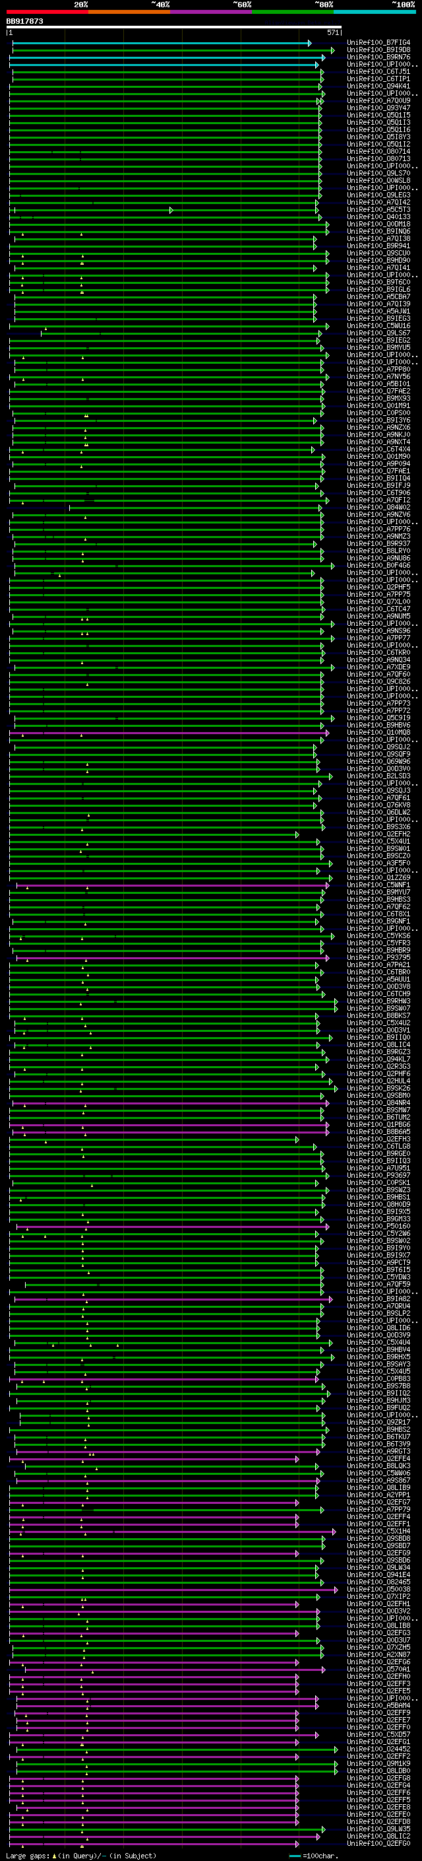Select the cyan alignment bar for UniRef100_B7FIG4
Image resolution: width=422 pixels, height=1861 pixels.
162,44
